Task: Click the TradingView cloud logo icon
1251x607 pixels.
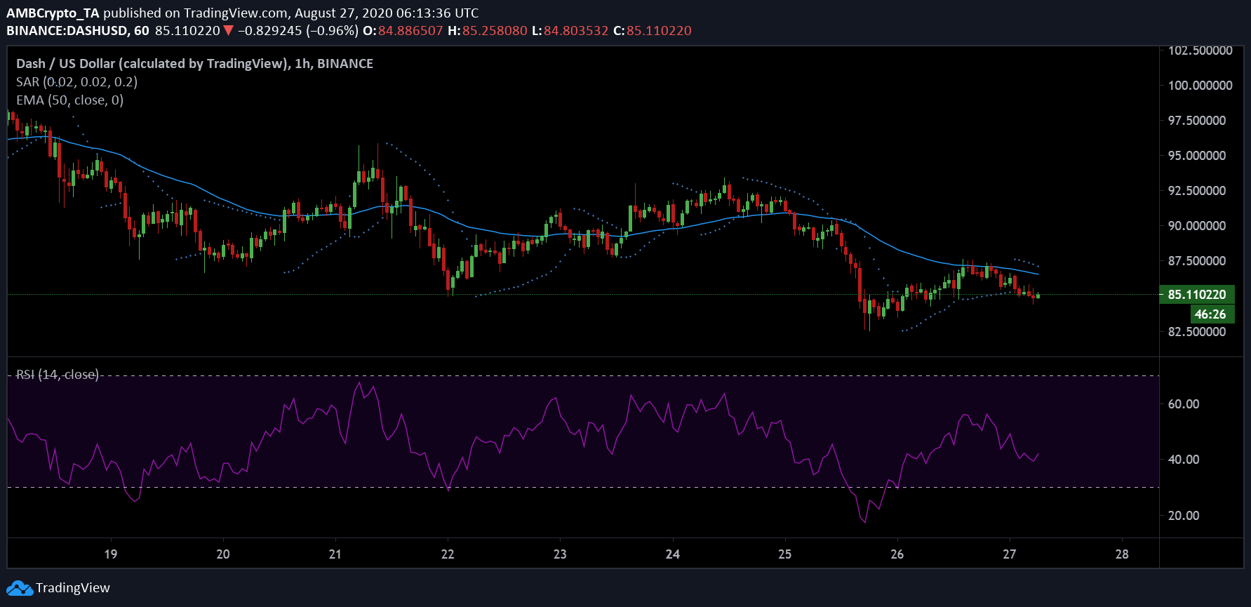Action: 19,588
